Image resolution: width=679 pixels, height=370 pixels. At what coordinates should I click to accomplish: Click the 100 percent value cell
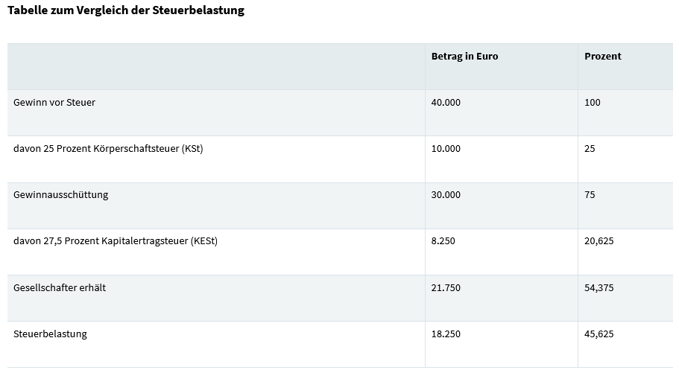click(593, 103)
